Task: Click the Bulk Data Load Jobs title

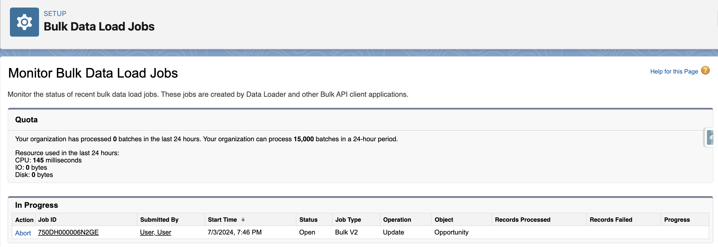Action: 99,26
